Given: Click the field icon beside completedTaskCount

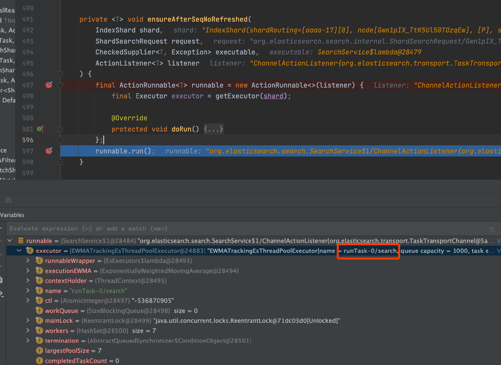Looking at the screenshot, I should click(x=40, y=361).
